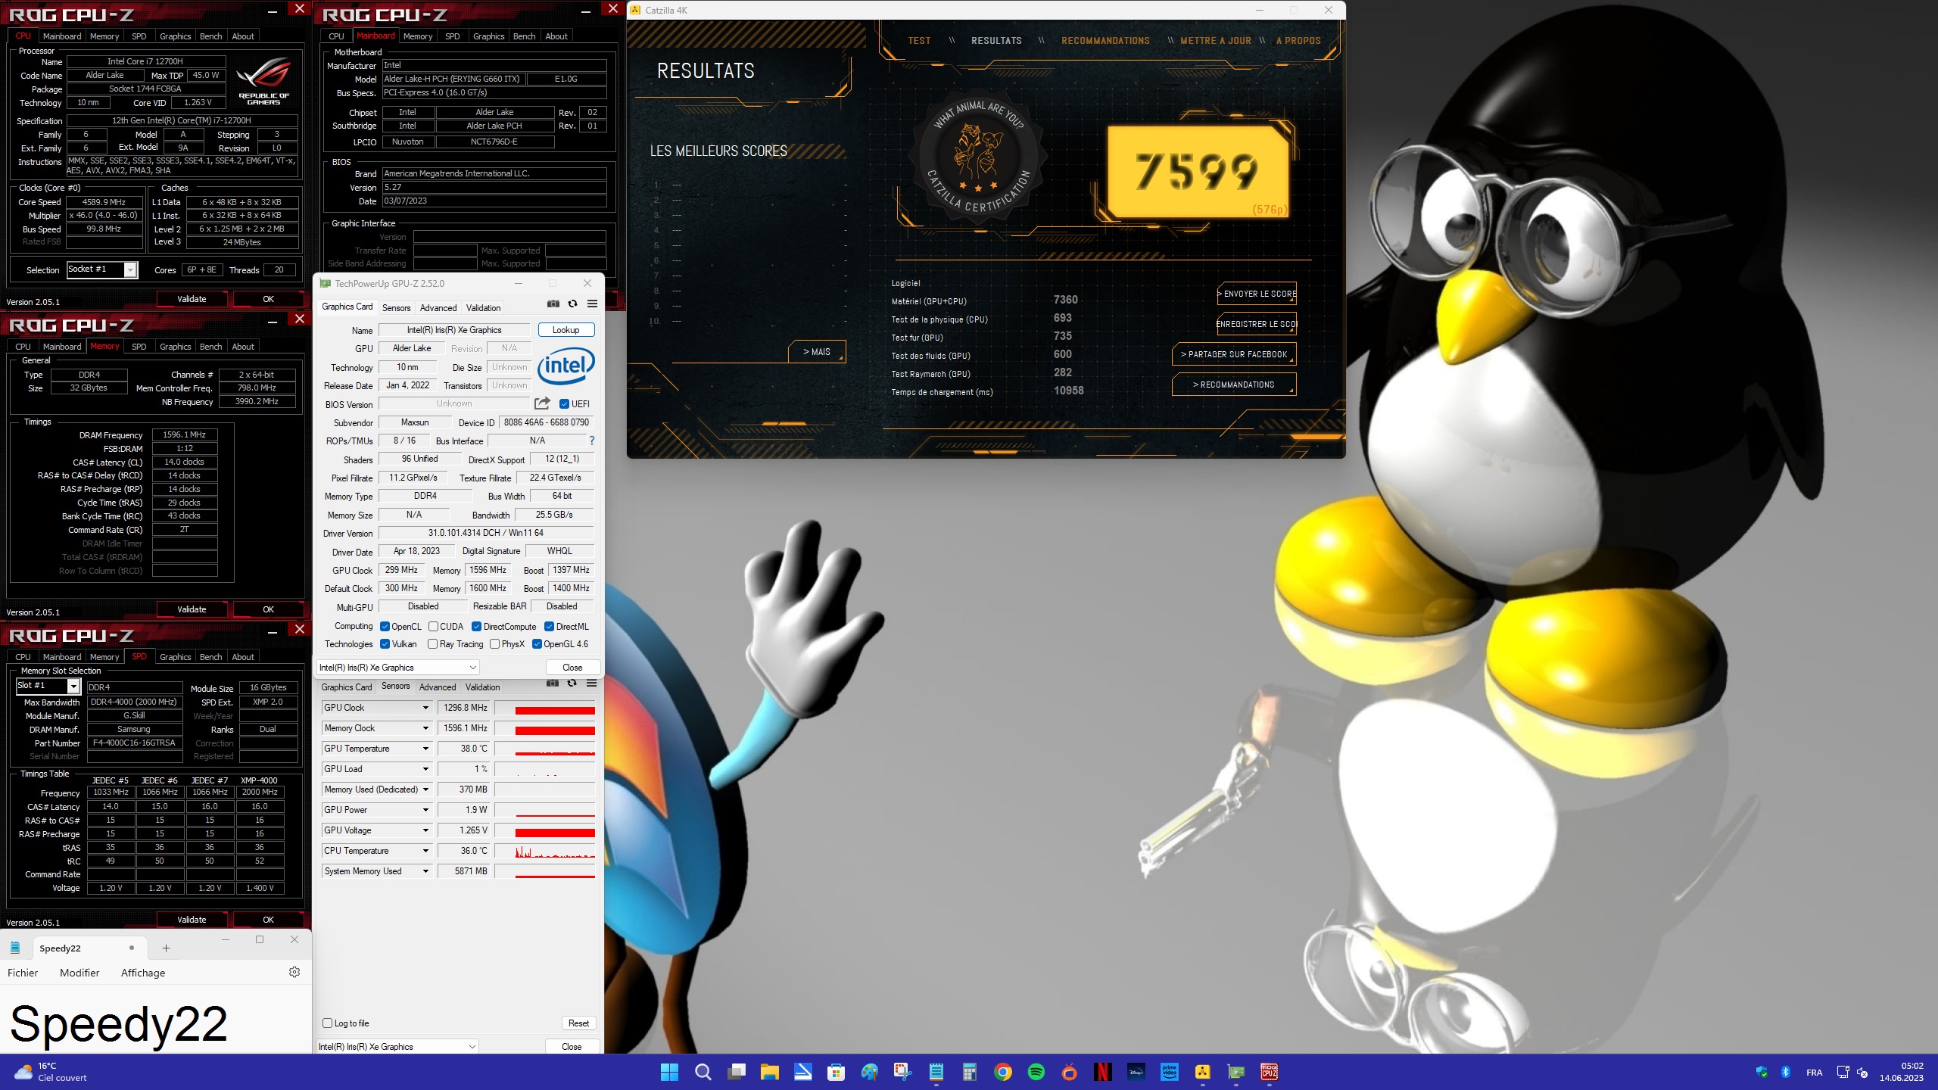
Task: Click the camera icon in the Sensors panel
Action: click(x=553, y=683)
